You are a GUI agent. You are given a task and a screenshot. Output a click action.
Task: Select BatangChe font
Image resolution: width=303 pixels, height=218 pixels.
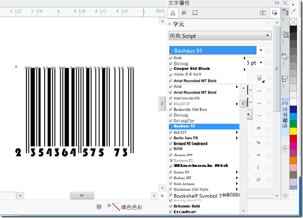click(x=204, y=121)
